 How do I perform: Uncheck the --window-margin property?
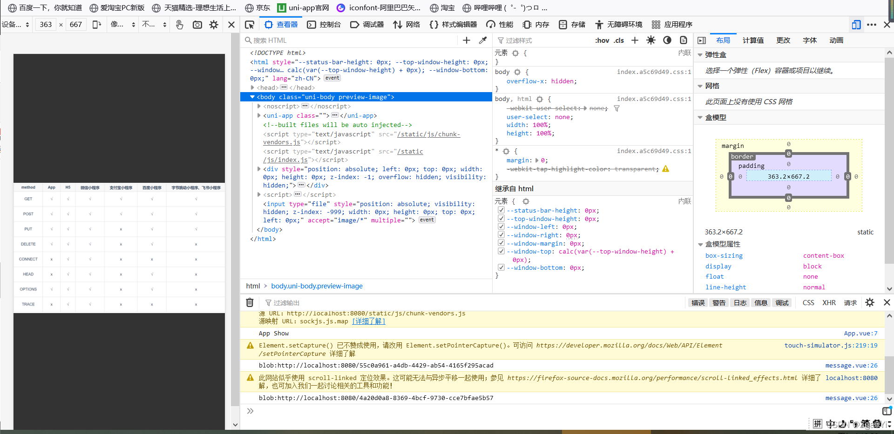coord(501,243)
